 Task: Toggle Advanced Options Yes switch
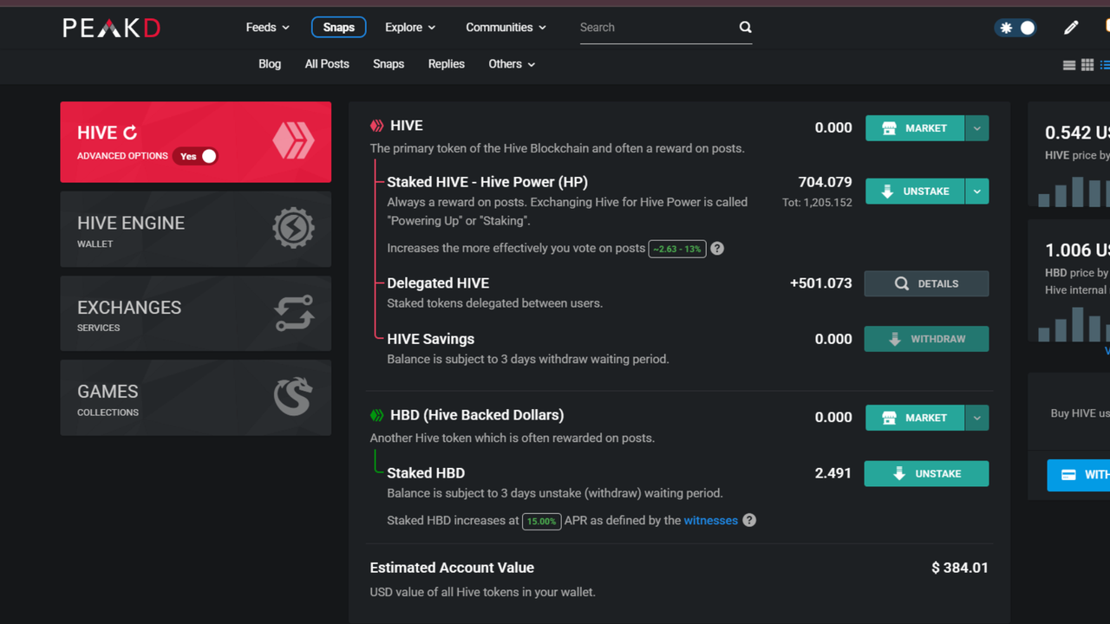[195, 156]
